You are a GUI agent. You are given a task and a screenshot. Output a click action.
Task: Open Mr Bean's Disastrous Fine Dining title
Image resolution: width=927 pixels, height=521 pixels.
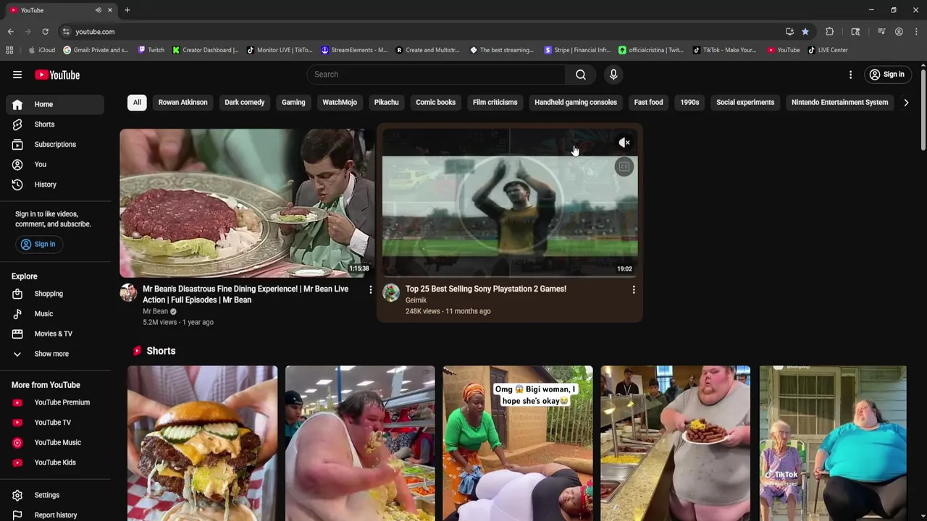pos(246,295)
